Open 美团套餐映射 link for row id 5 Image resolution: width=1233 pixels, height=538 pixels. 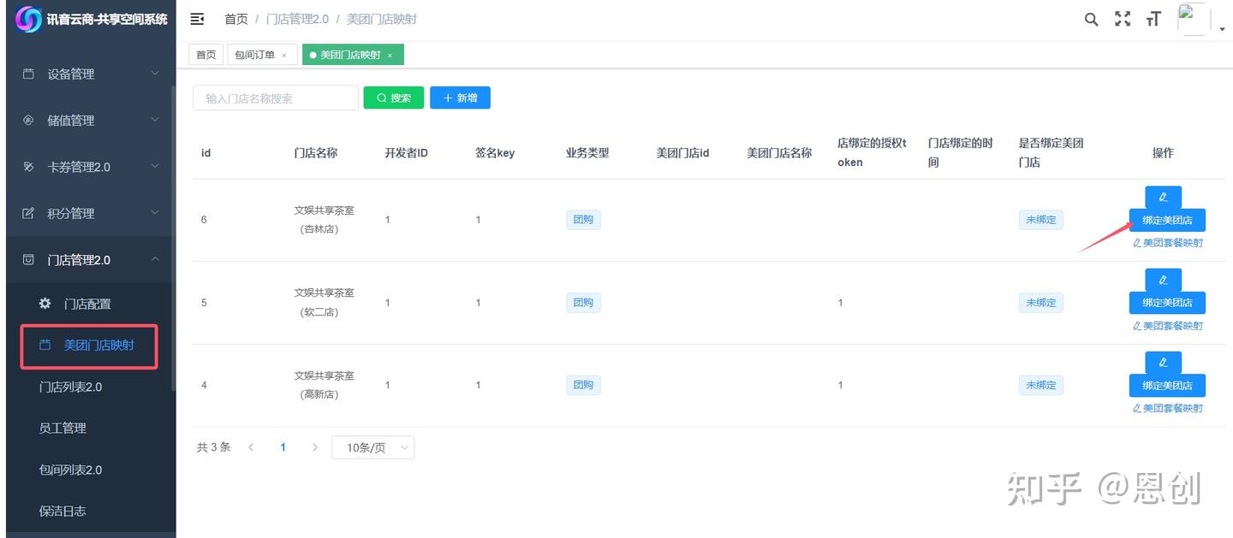[x=1168, y=326]
